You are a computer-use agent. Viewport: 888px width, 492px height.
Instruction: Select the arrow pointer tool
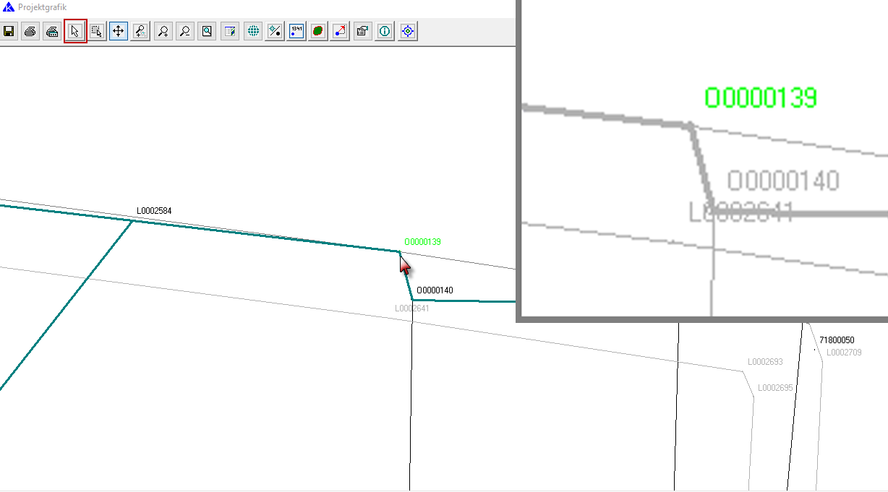click(x=75, y=32)
